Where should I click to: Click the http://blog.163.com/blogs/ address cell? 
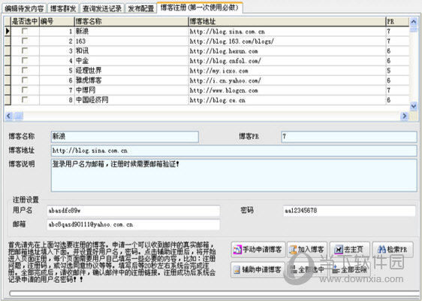[x=287, y=41]
